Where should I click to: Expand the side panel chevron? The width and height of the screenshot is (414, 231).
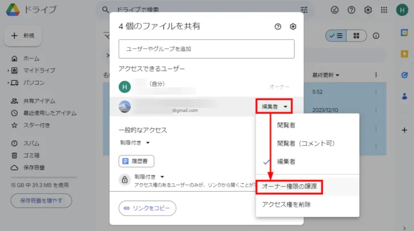[404, 228]
